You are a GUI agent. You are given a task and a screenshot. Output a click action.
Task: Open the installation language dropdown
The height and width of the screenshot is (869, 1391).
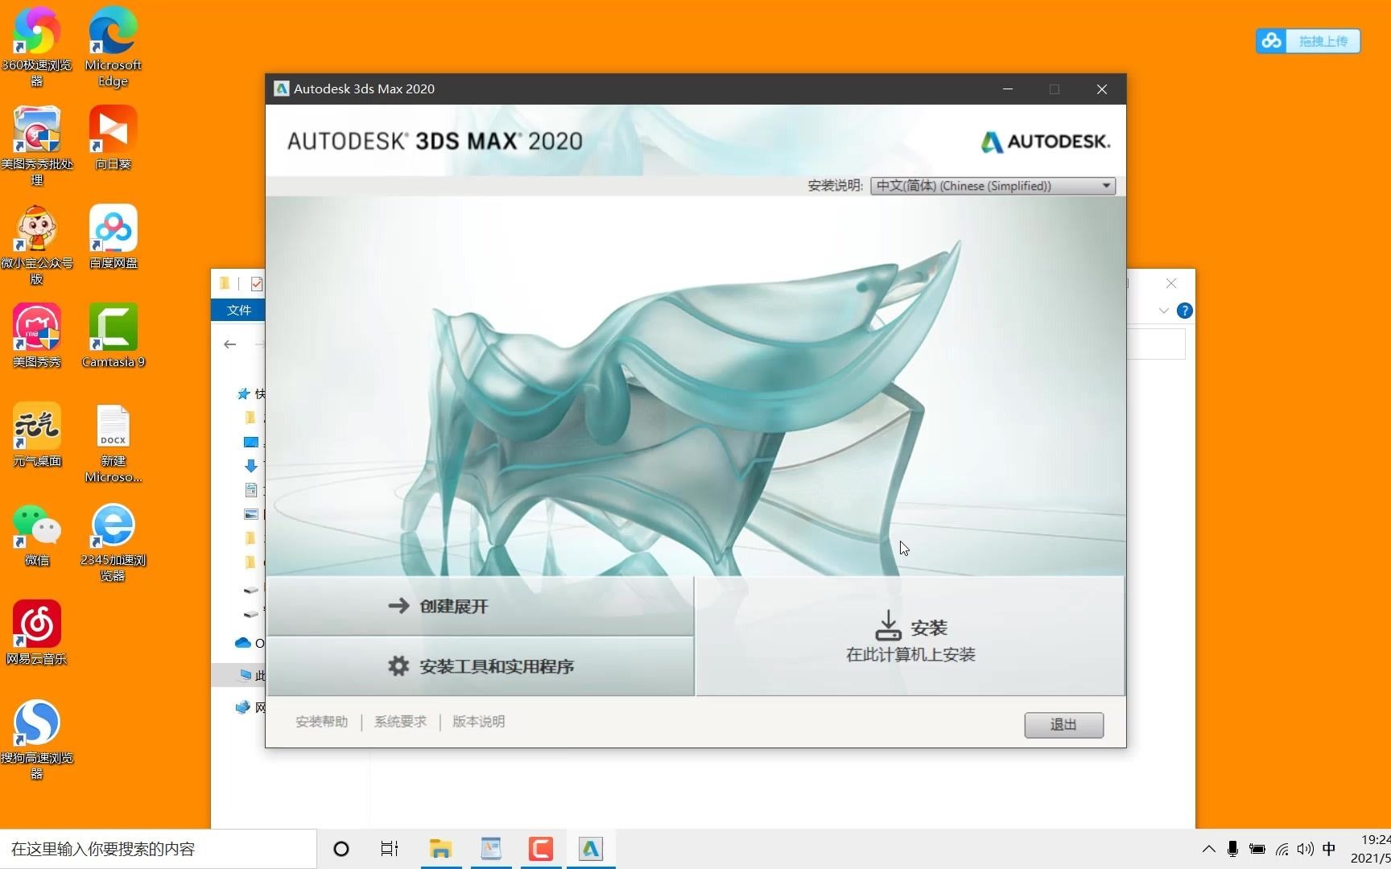click(x=993, y=186)
